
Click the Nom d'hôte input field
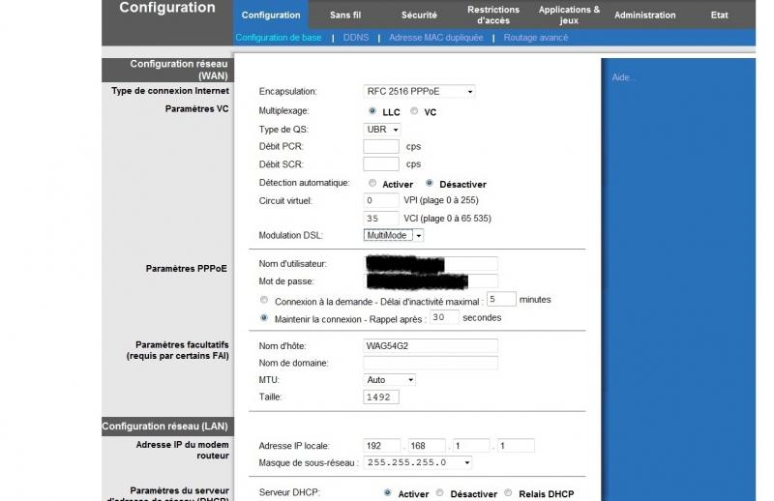[x=430, y=345]
